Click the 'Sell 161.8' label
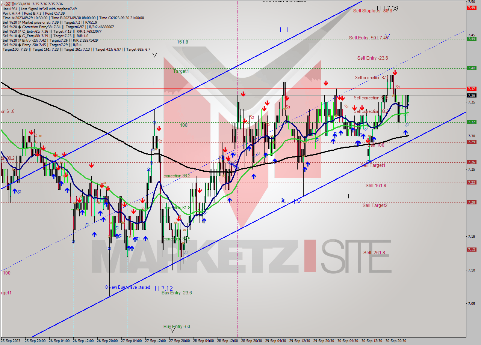Viewport: 481px width, 345px height. tap(376, 186)
